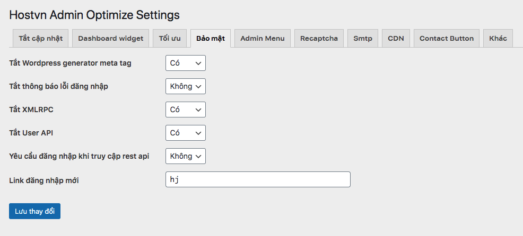Click the Bảo mật tab
The height and width of the screenshot is (236, 523).
211,38
